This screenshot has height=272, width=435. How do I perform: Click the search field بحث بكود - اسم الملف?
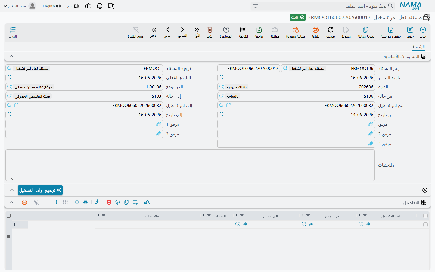click(323, 6)
